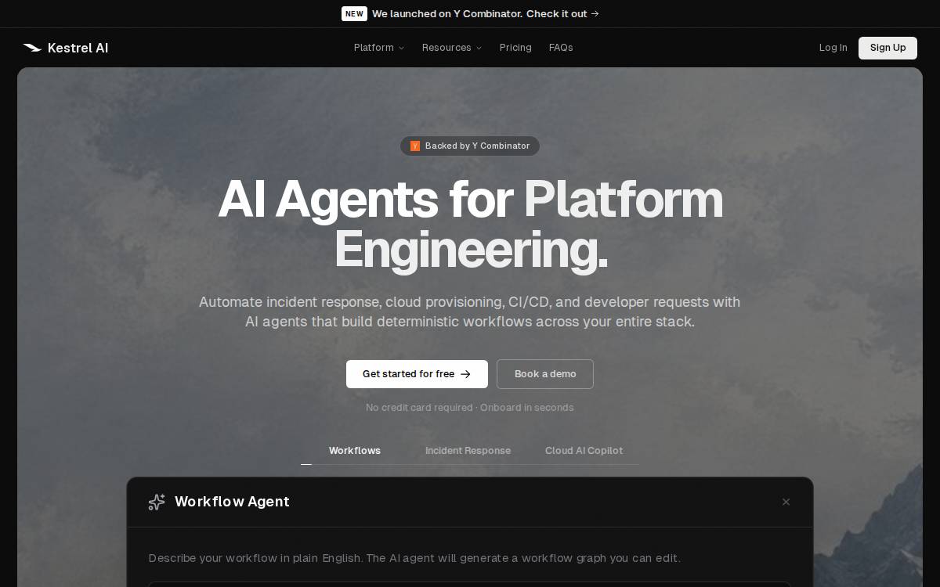Viewport: 940px width, 587px height.
Task: Click 'No credit card required · Onboard in seconds' text
Action: (x=470, y=408)
